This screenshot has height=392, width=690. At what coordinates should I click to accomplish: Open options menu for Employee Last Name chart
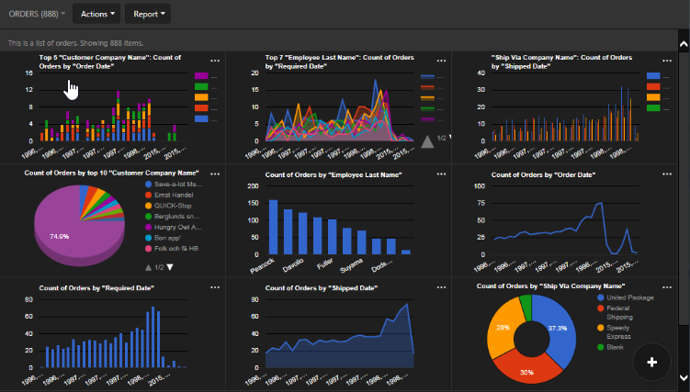click(x=442, y=174)
